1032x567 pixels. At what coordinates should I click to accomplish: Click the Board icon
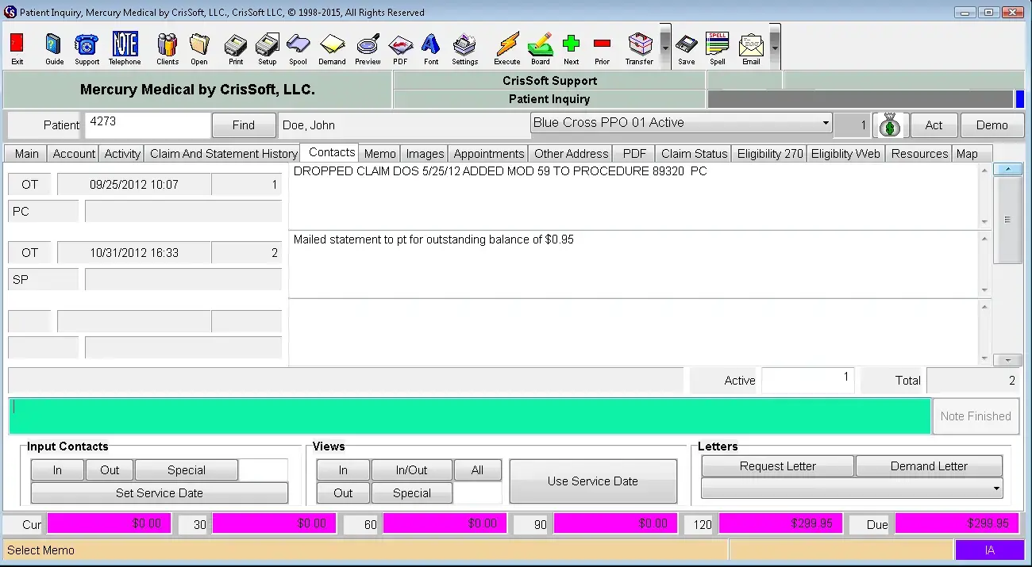point(540,48)
